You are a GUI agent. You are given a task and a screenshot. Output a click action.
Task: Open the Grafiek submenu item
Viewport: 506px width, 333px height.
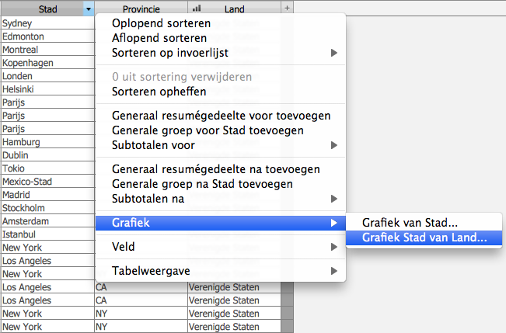point(221,223)
